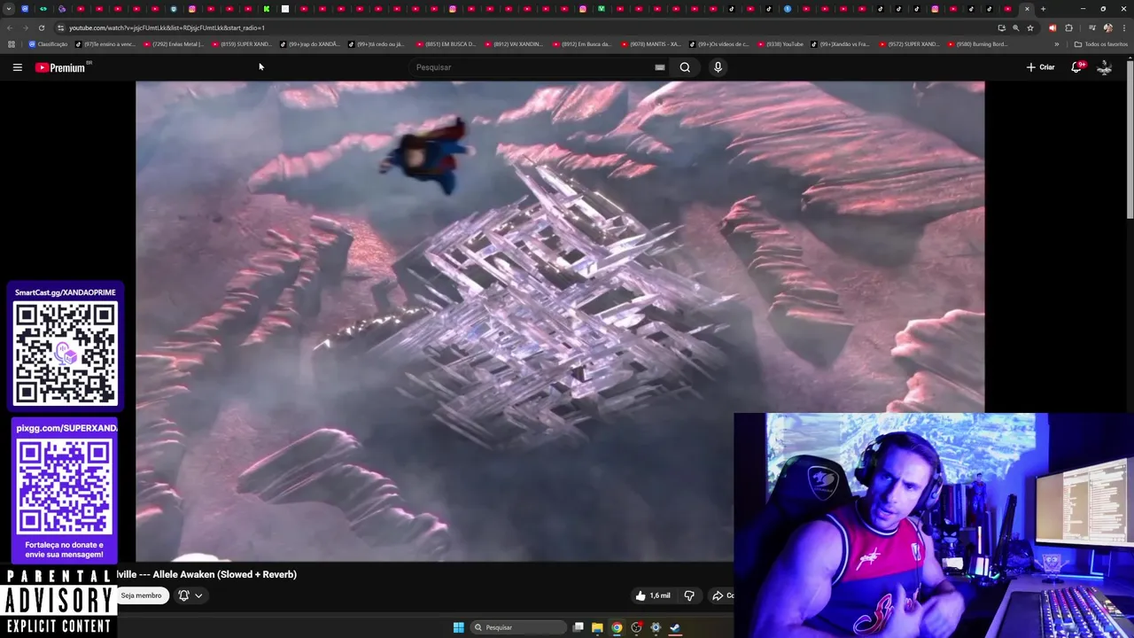Open the browser extensions puzzle icon

(x=1068, y=27)
